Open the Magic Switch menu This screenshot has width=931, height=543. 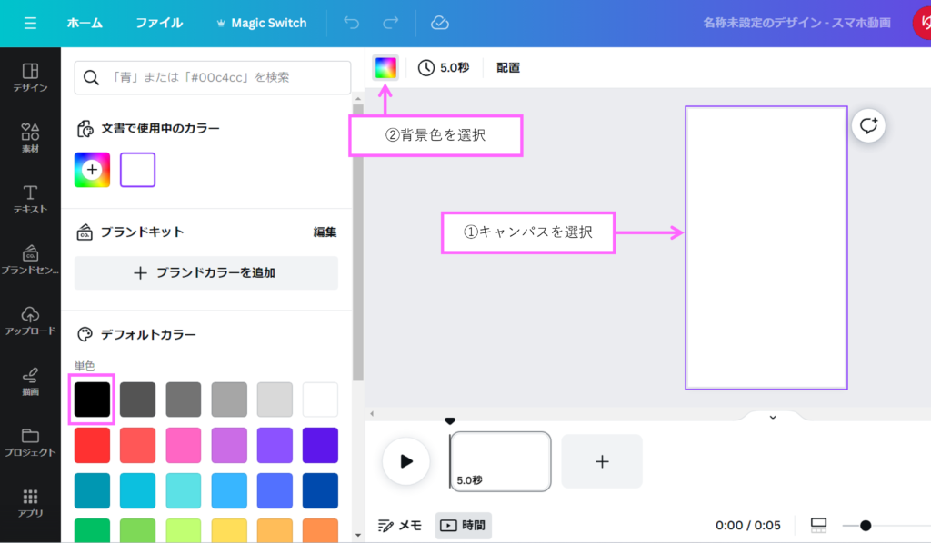(261, 23)
